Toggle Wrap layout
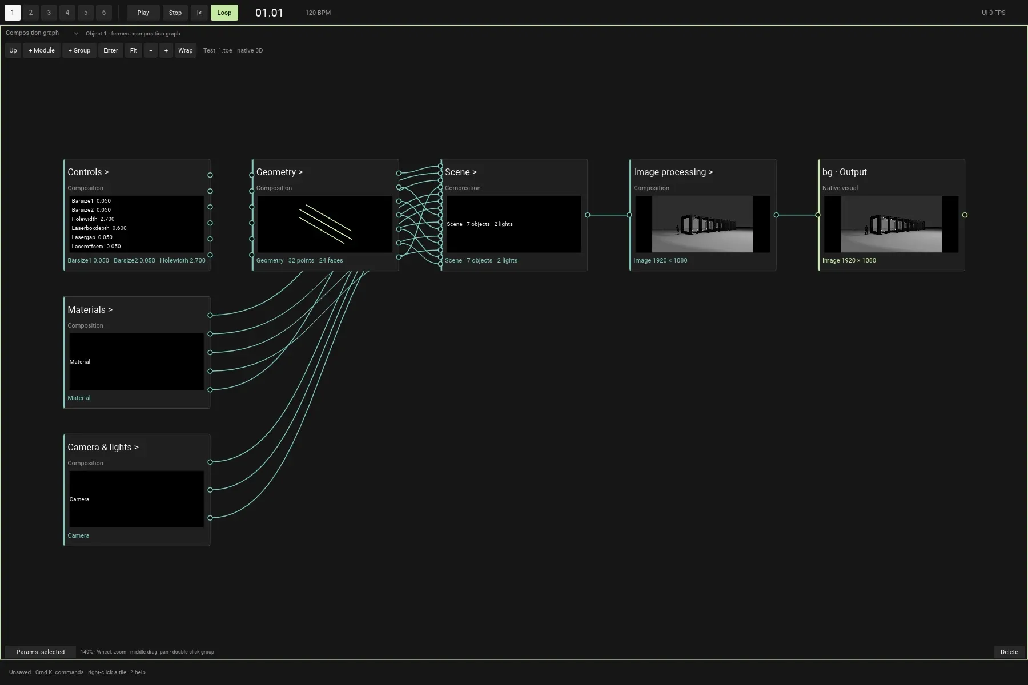Image resolution: width=1028 pixels, height=685 pixels. [x=186, y=50]
